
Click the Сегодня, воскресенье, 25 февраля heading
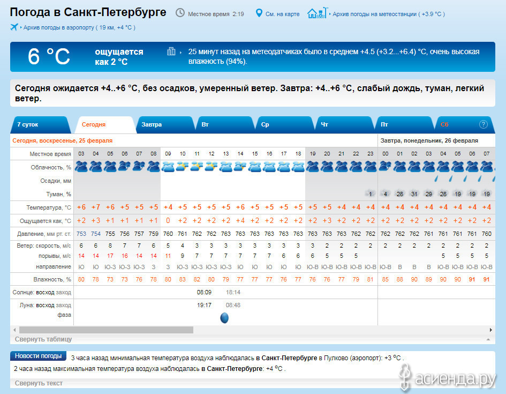tap(62, 140)
